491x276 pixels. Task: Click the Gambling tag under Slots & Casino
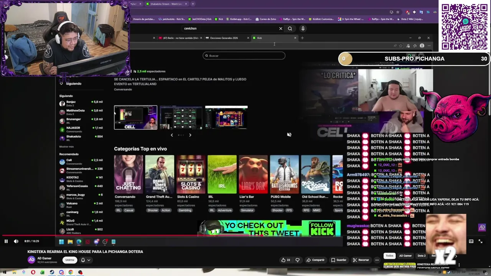[185, 210]
